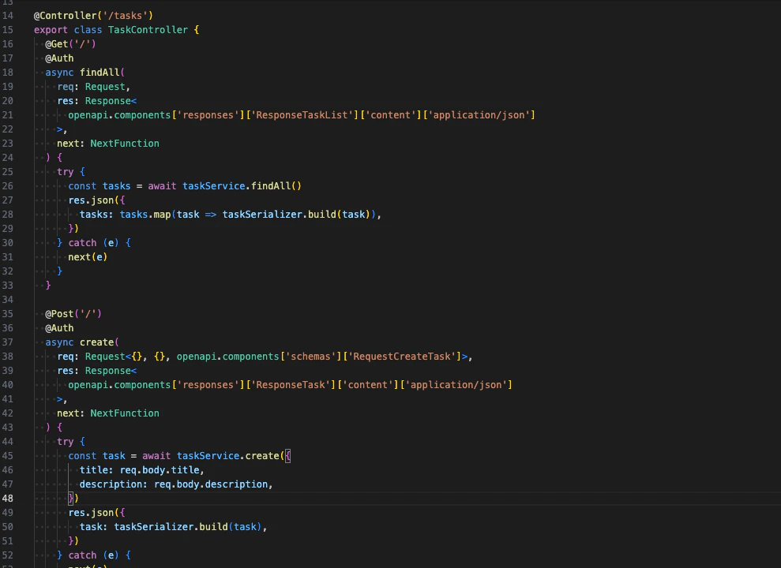The image size is (781, 568).
Task: Click req.body.description on line 47
Action: [211, 484]
